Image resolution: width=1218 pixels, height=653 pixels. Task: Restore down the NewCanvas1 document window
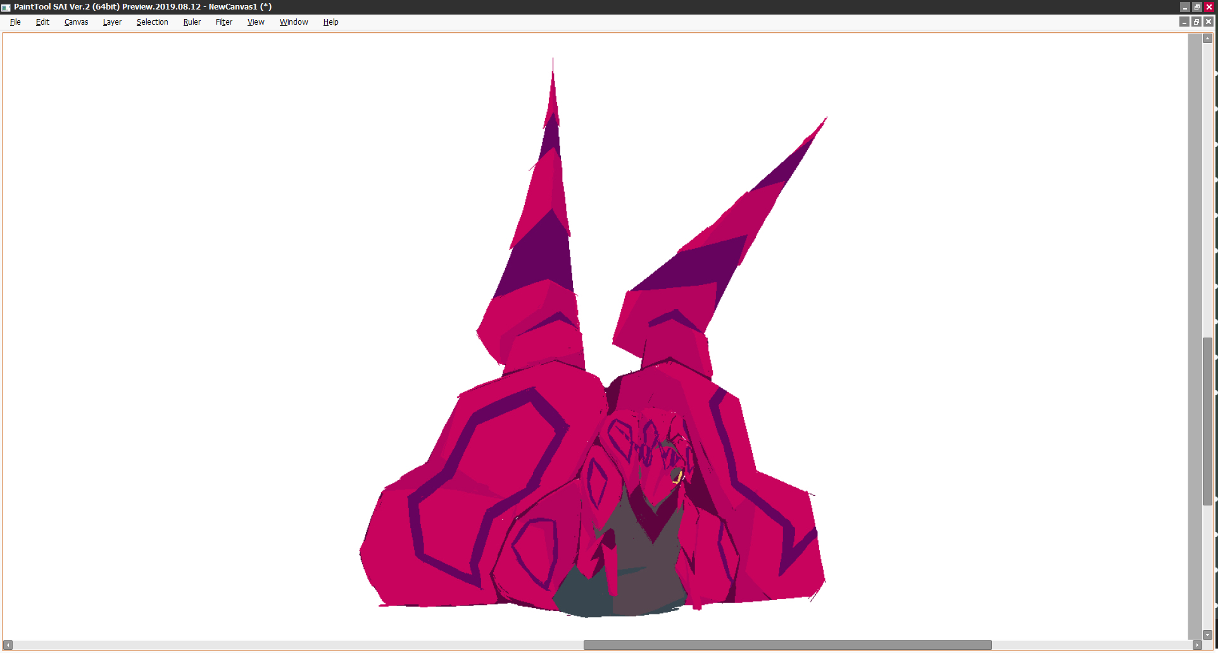pos(1196,22)
